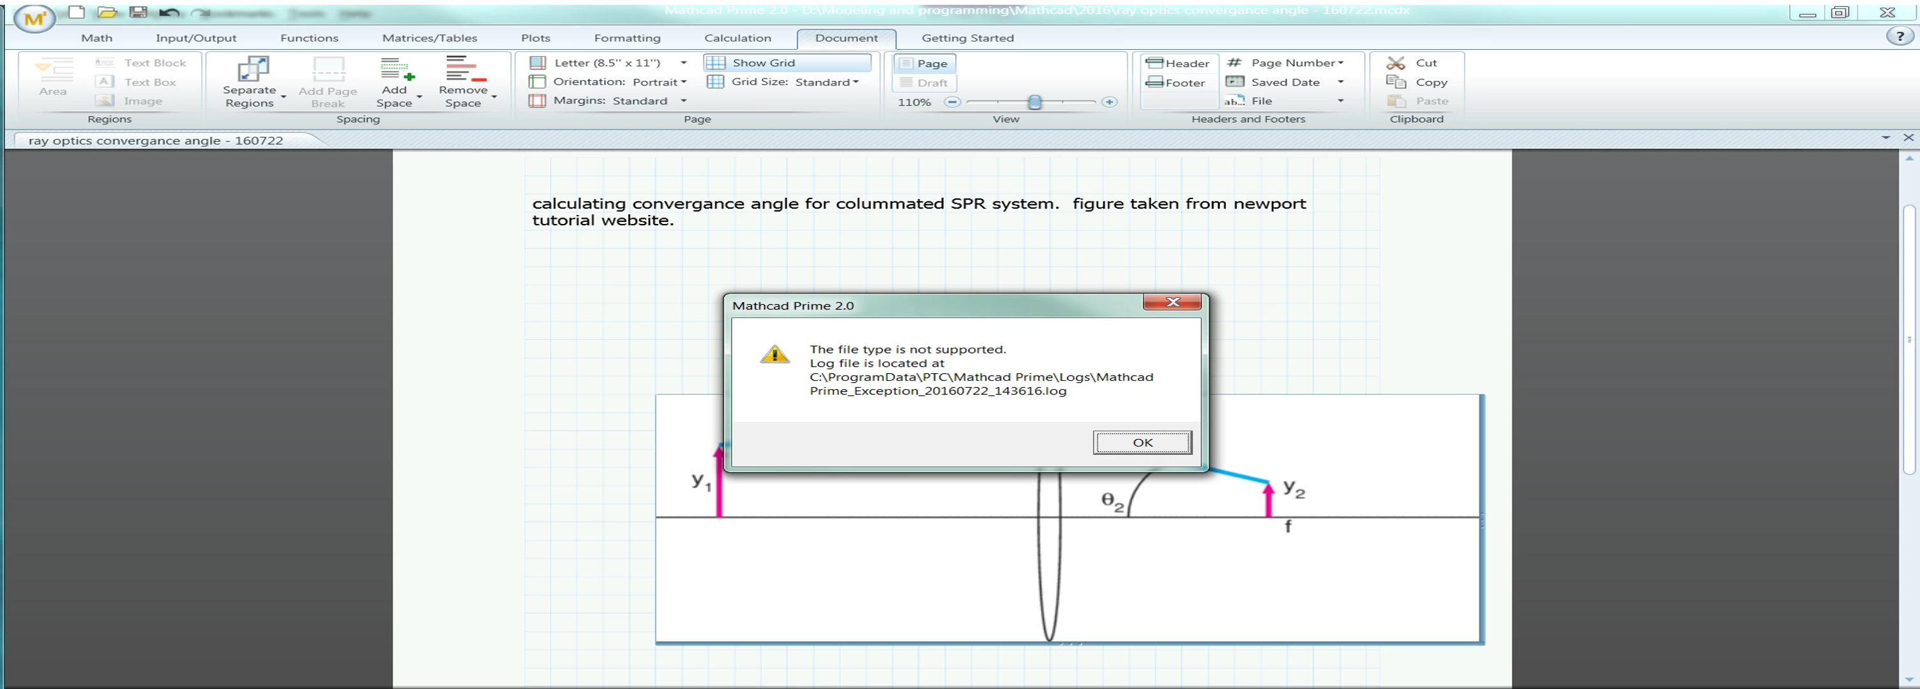Open the Getting Started tab
Screen dimensions: 1920x689
tap(967, 38)
